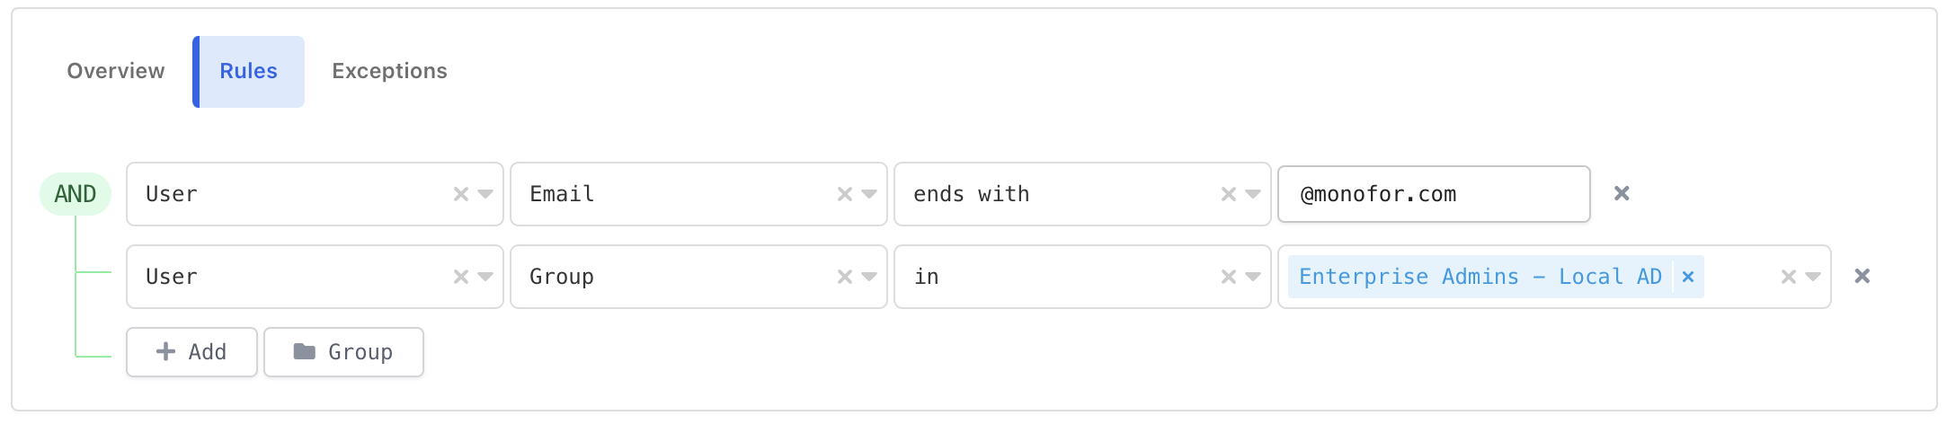
Task: Click the Add rule button
Action: (191, 352)
